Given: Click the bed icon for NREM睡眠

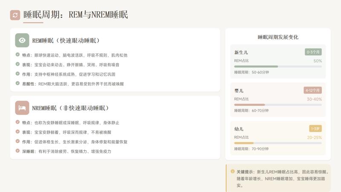Looking at the screenshot, I should (x=22, y=108).
